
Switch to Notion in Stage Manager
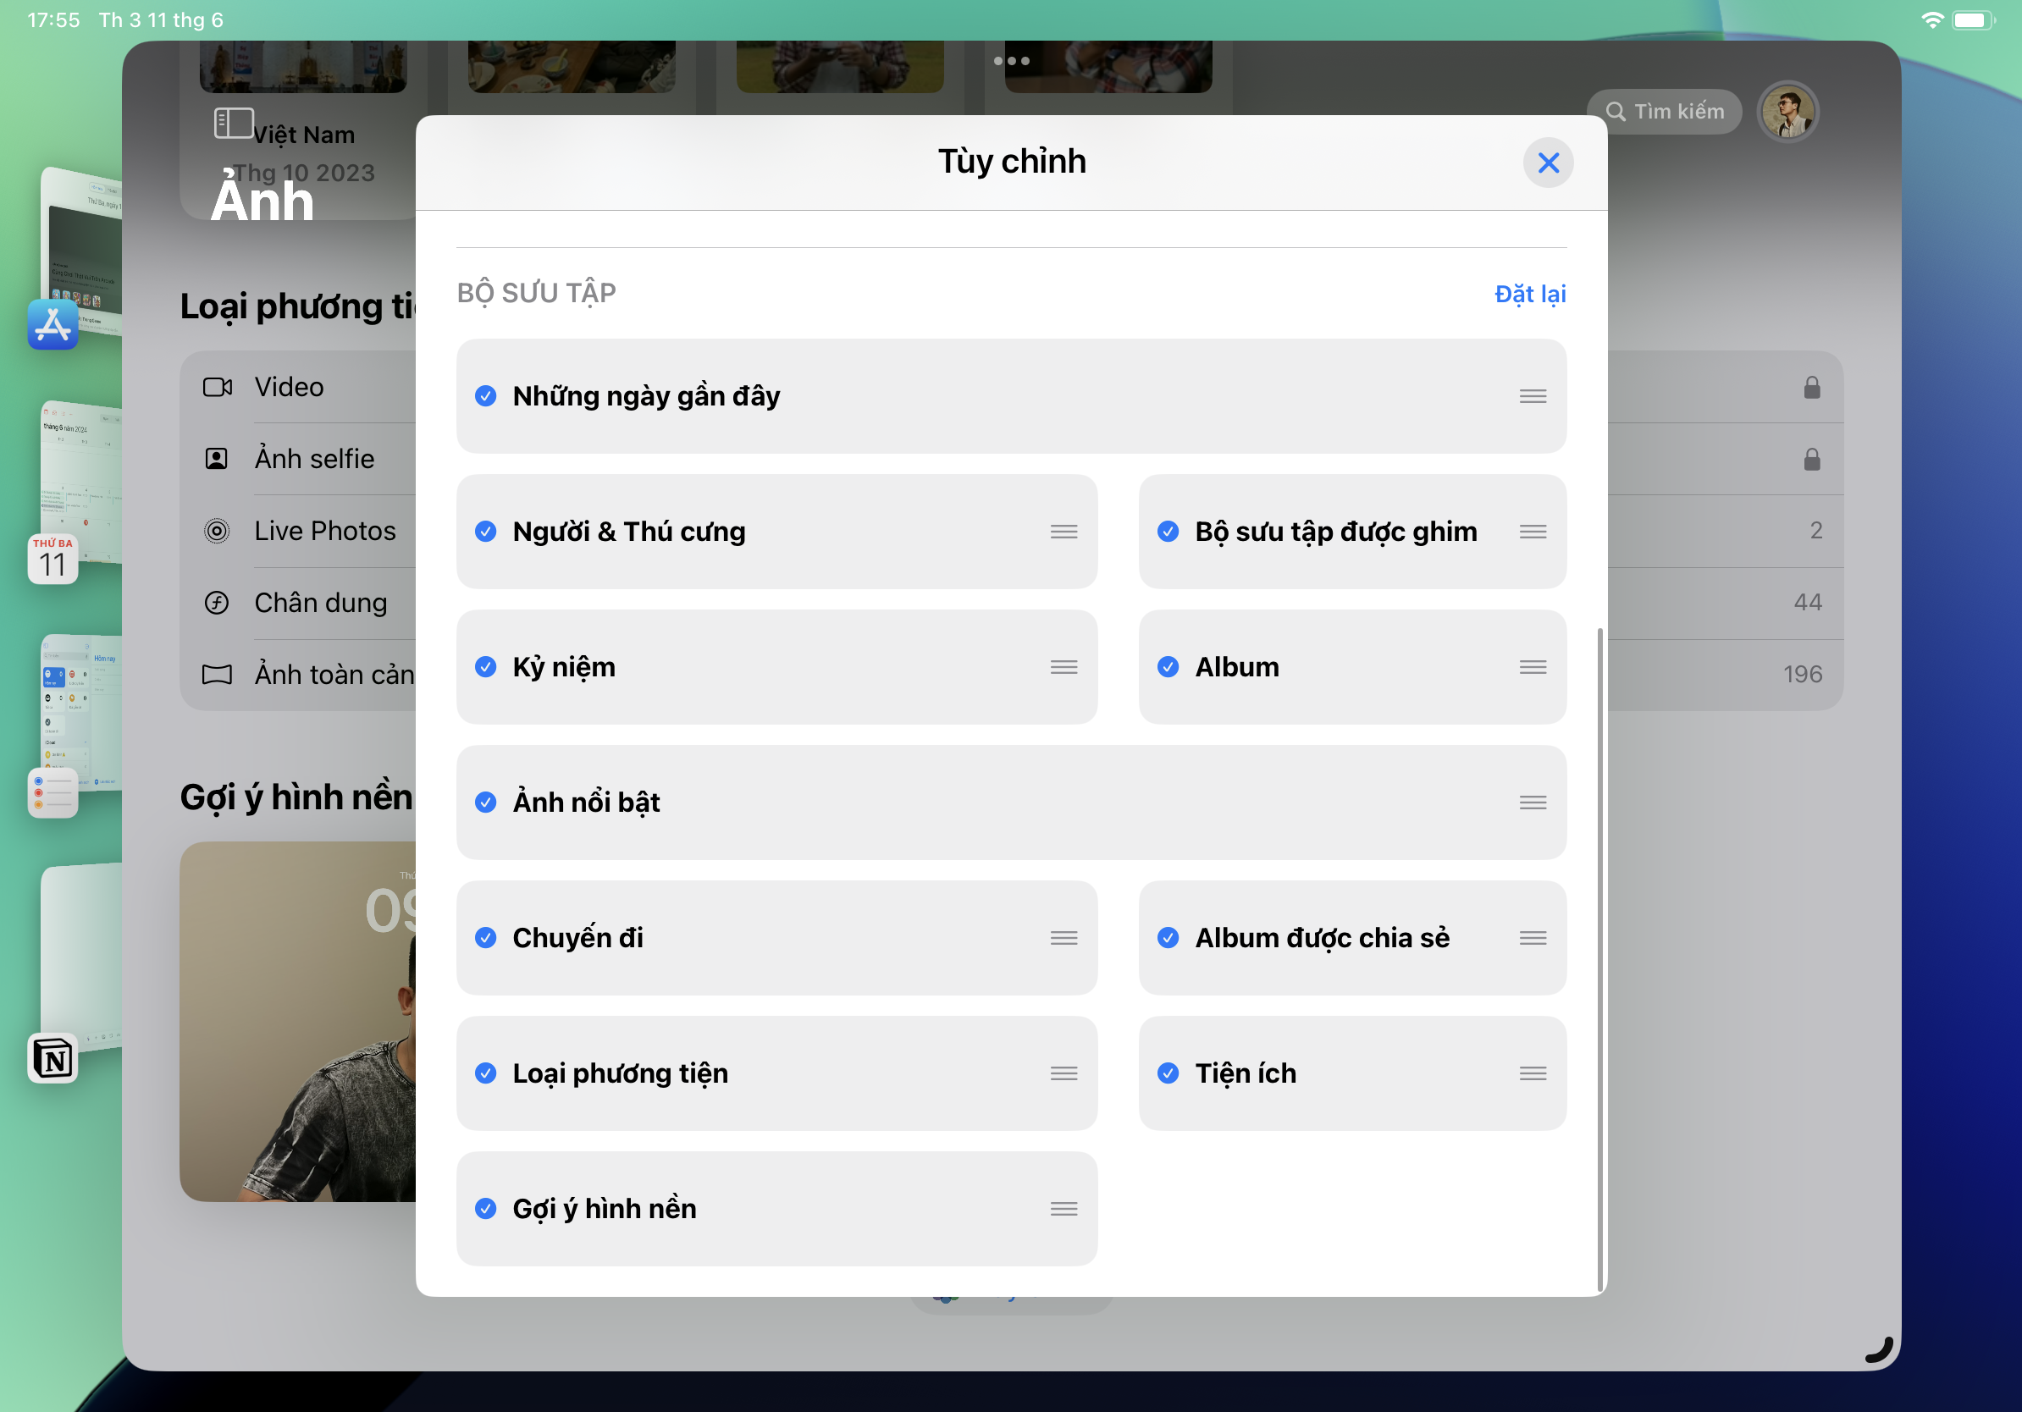pos(52,1058)
